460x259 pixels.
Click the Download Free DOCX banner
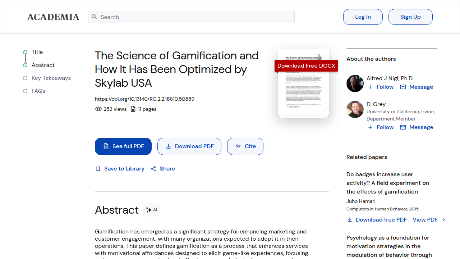pos(306,66)
